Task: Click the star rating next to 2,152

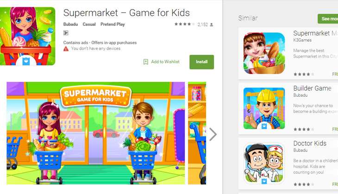Action: point(185,24)
